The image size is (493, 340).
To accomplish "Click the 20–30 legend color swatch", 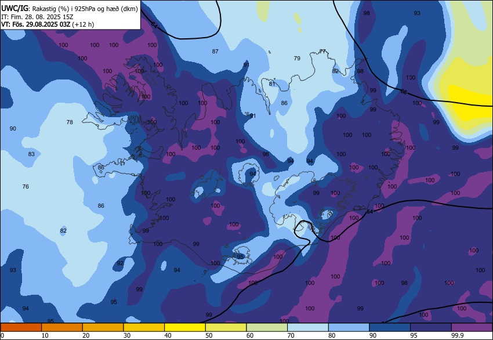I will 103,327.
